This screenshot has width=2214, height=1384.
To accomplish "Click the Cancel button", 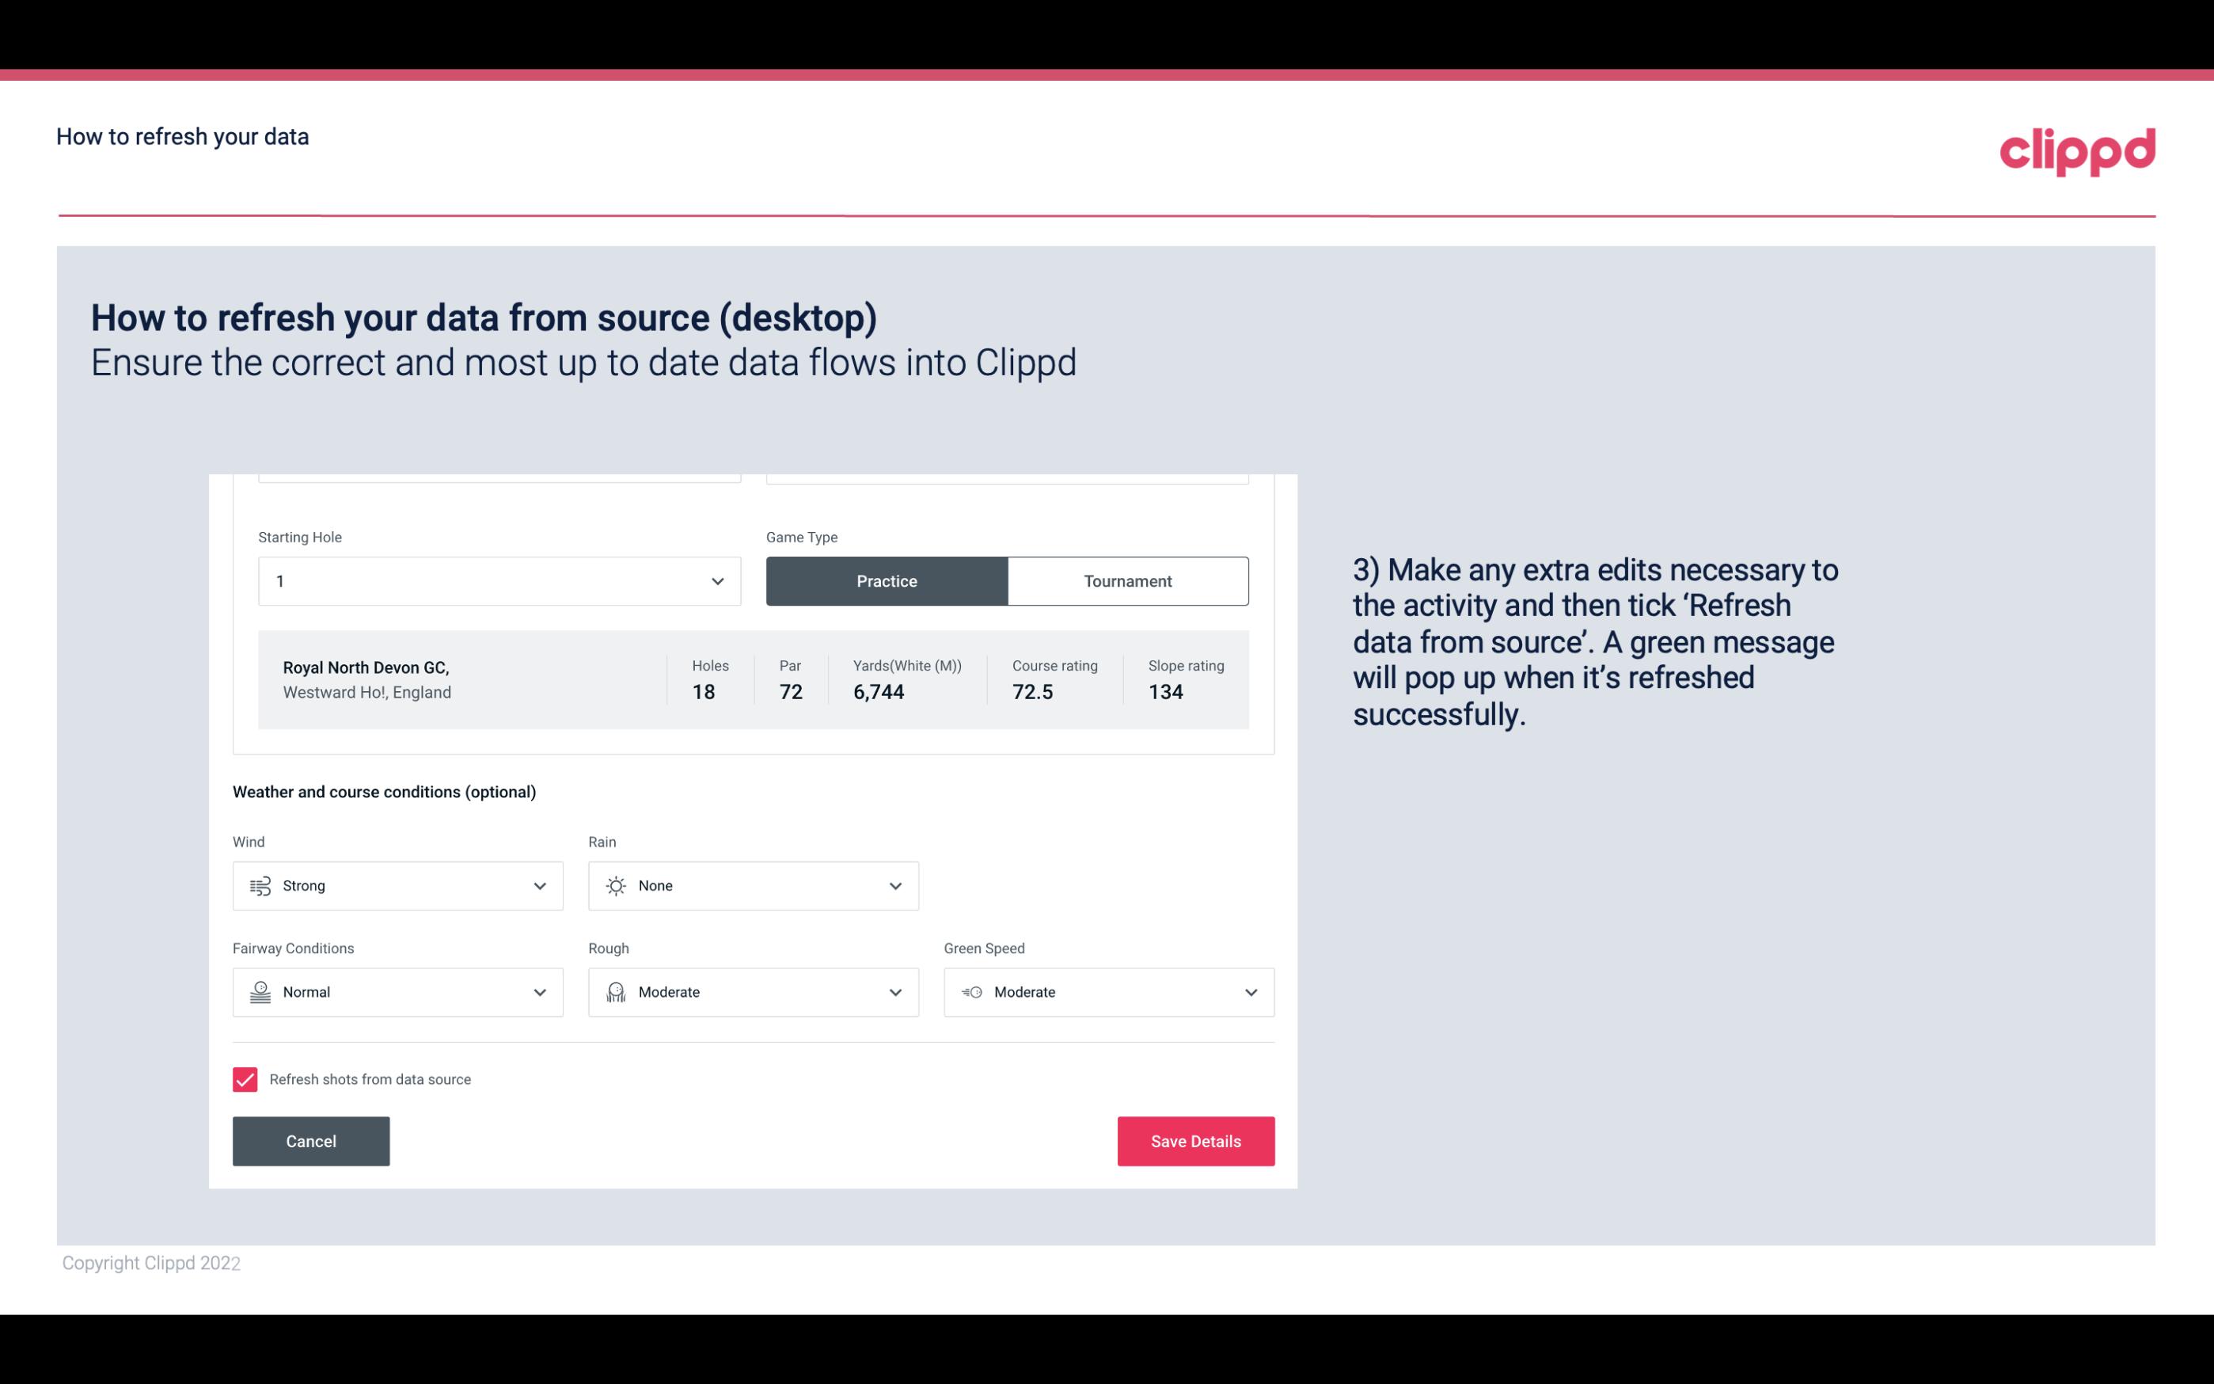I will coord(311,1140).
